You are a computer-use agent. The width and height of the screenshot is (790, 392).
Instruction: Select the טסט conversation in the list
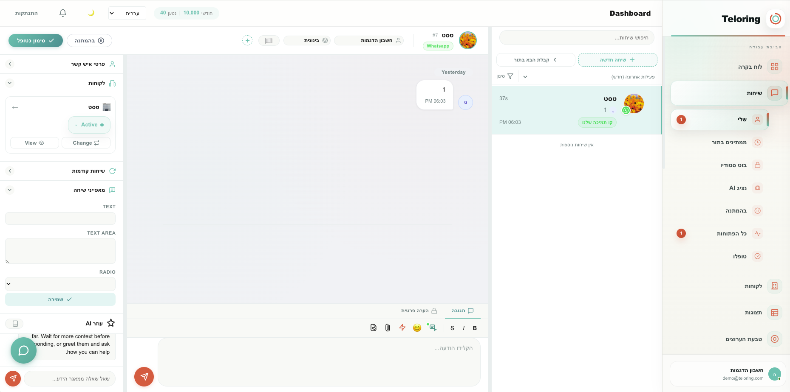click(x=577, y=110)
